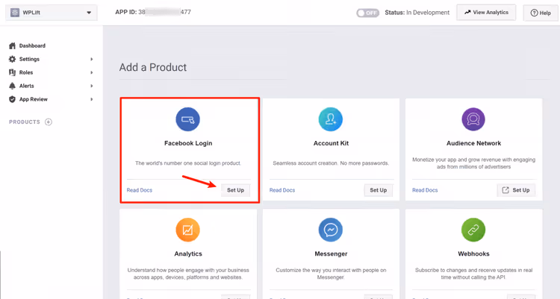Expand the App Review submenu arrow
This screenshot has width=560, height=299.
92,99
